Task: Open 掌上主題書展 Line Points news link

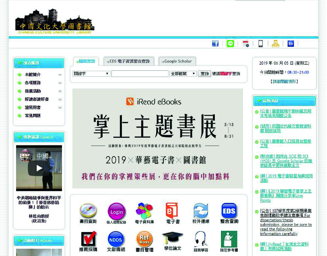Action: (x=286, y=195)
